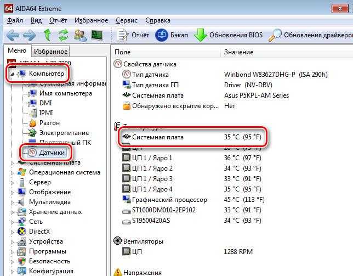Screen dimensions: 353x276
Task: Select the ЦП fan 1288 RPM row
Action: point(187,251)
